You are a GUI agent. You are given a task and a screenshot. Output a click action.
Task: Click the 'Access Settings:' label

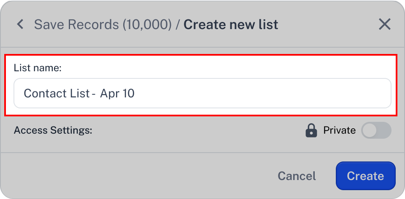(x=53, y=130)
